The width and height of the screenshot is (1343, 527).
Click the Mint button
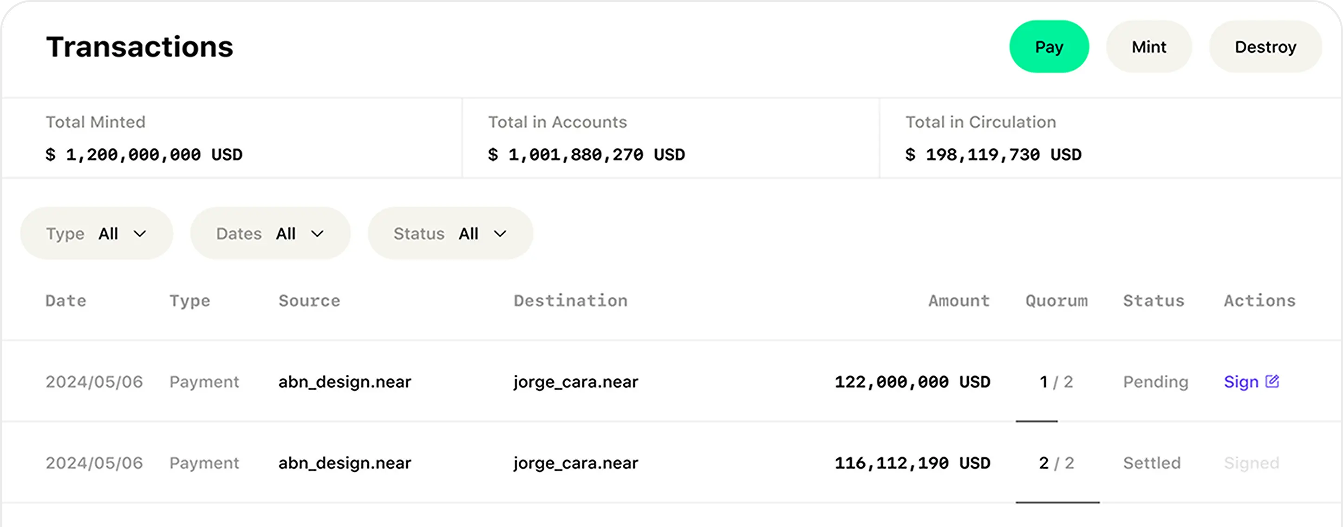coord(1149,47)
